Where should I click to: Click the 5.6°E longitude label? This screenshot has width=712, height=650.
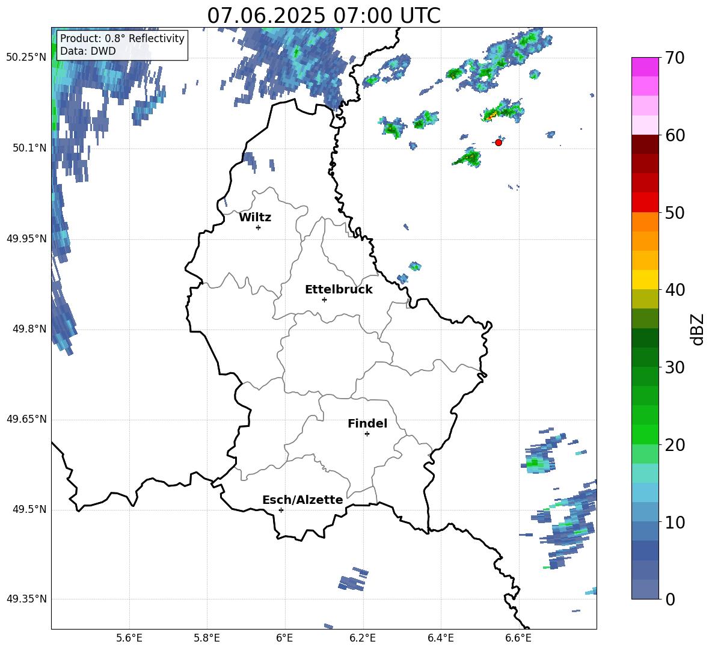(x=129, y=638)
